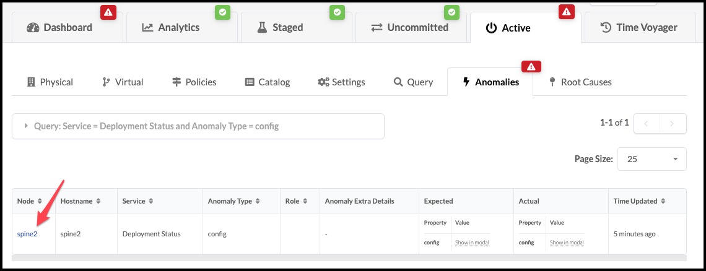The image size is (706, 271).
Task: Click the horizontal scrollbar below table
Action: 349,257
